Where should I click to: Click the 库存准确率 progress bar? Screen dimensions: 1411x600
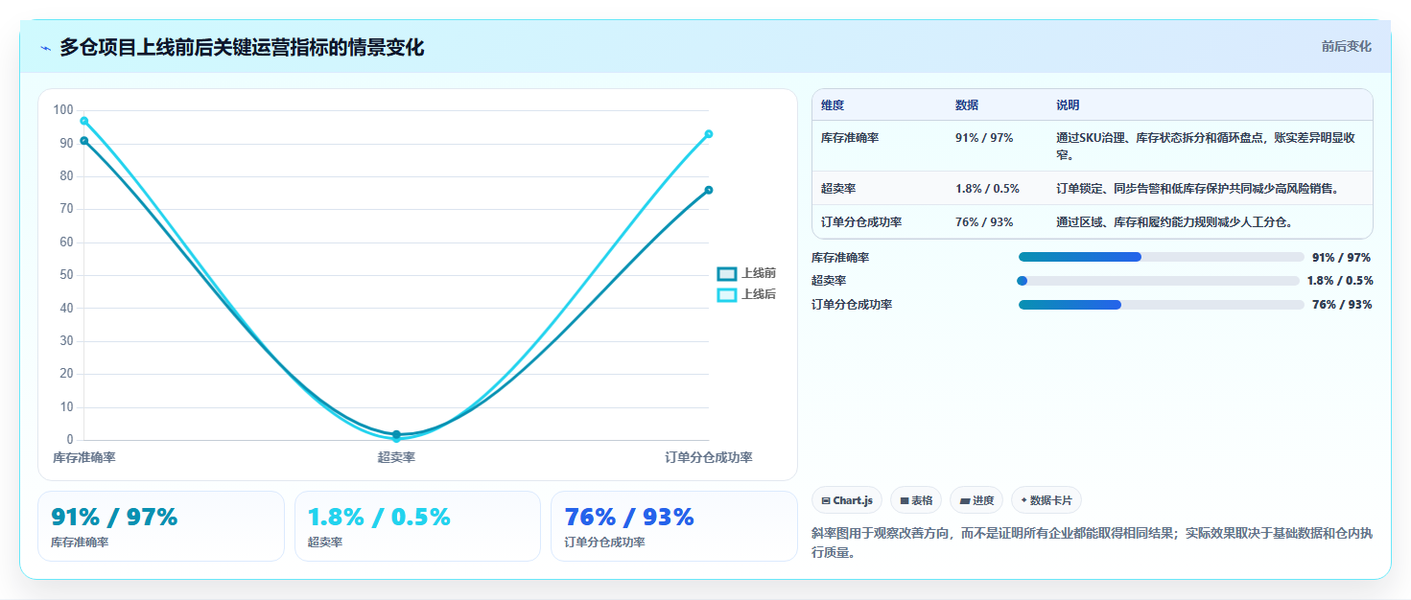pyautogui.click(x=1162, y=257)
